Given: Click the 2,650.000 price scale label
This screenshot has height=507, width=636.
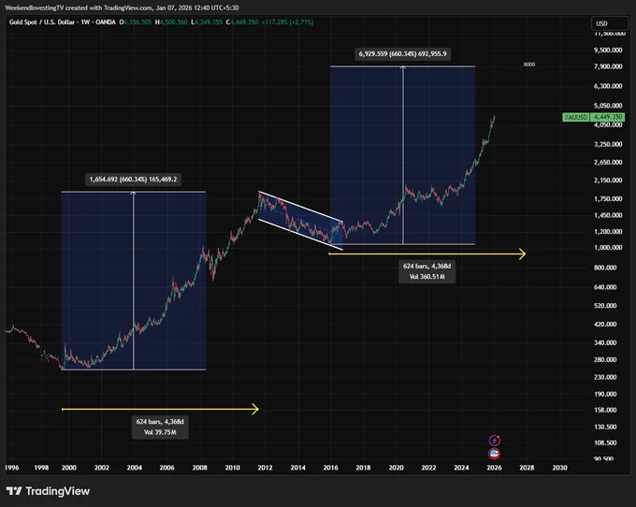Looking at the screenshot, I should point(608,162).
